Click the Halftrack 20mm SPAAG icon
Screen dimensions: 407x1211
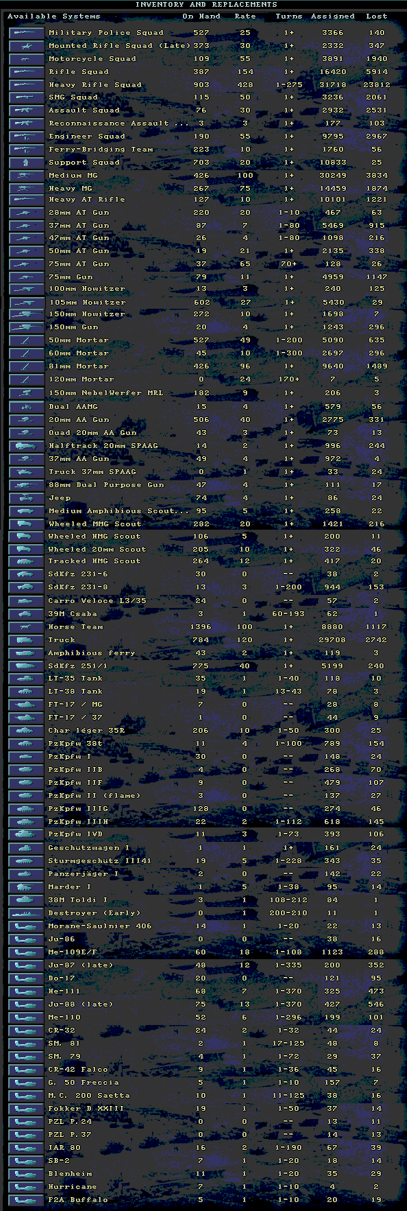[27, 446]
